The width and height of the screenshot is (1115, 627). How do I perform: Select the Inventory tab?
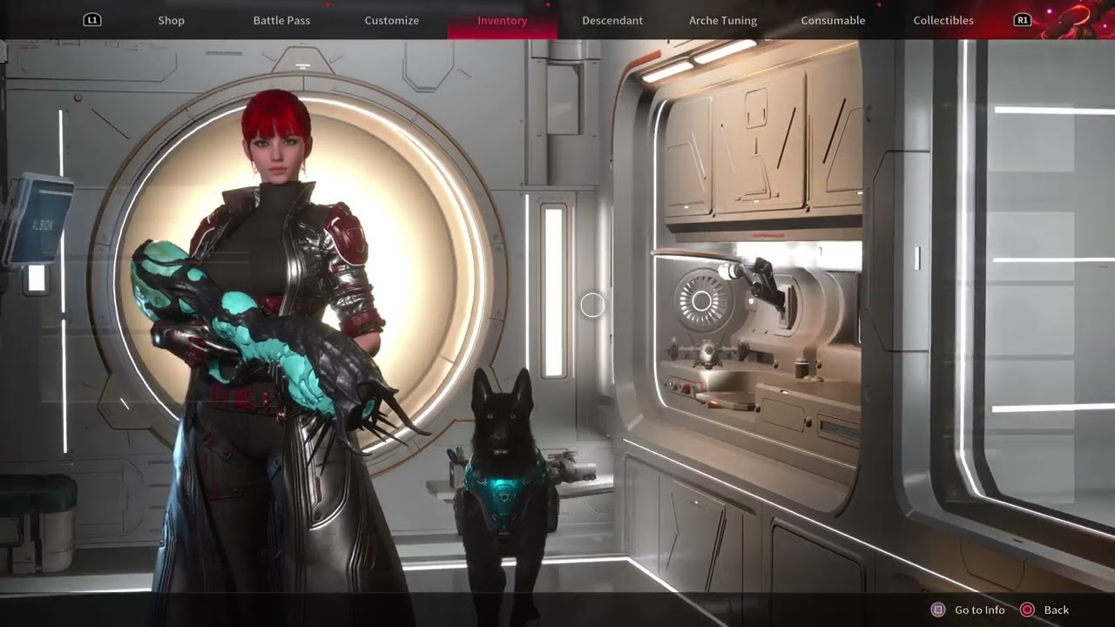[503, 20]
